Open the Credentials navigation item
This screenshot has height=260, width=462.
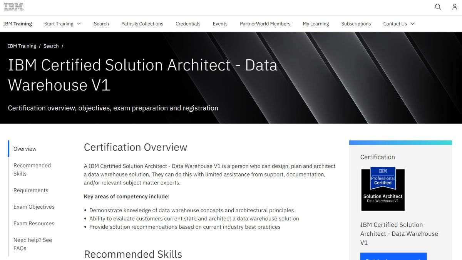[x=188, y=23]
